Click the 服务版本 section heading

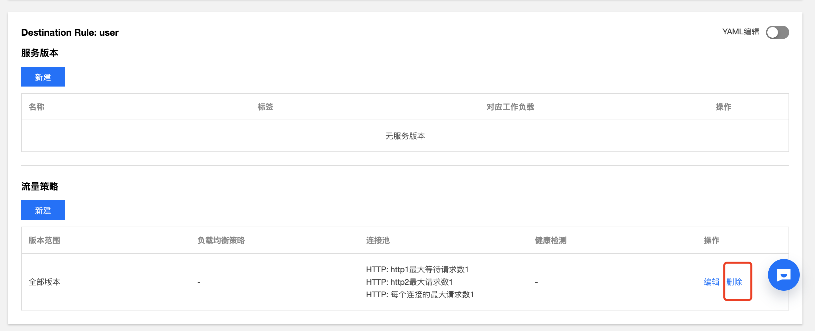click(x=40, y=53)
